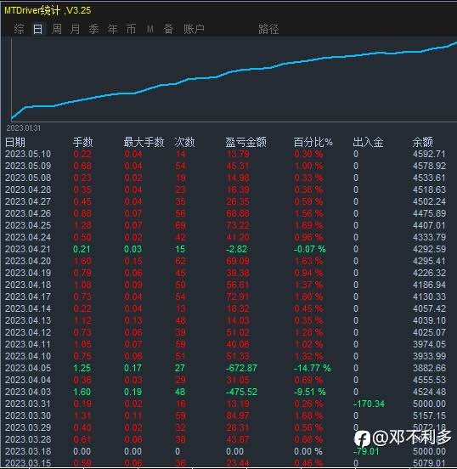Click the -0.07 % percentage cell
This screenshot has height=469, width=457.
pyautogui.click(x=310, y=249)
